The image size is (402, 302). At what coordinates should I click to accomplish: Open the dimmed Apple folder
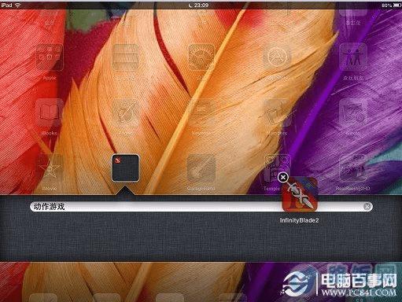[x=50, y=57]
